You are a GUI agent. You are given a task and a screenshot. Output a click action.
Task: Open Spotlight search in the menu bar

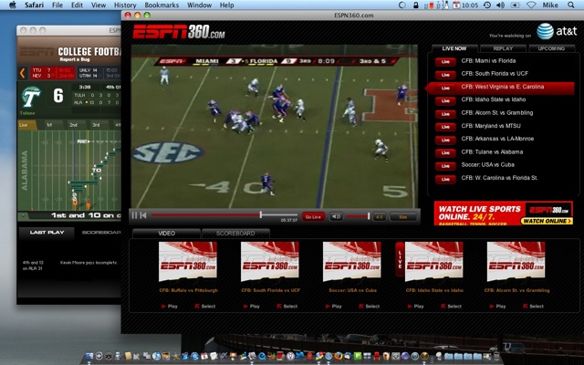point(572,5)
